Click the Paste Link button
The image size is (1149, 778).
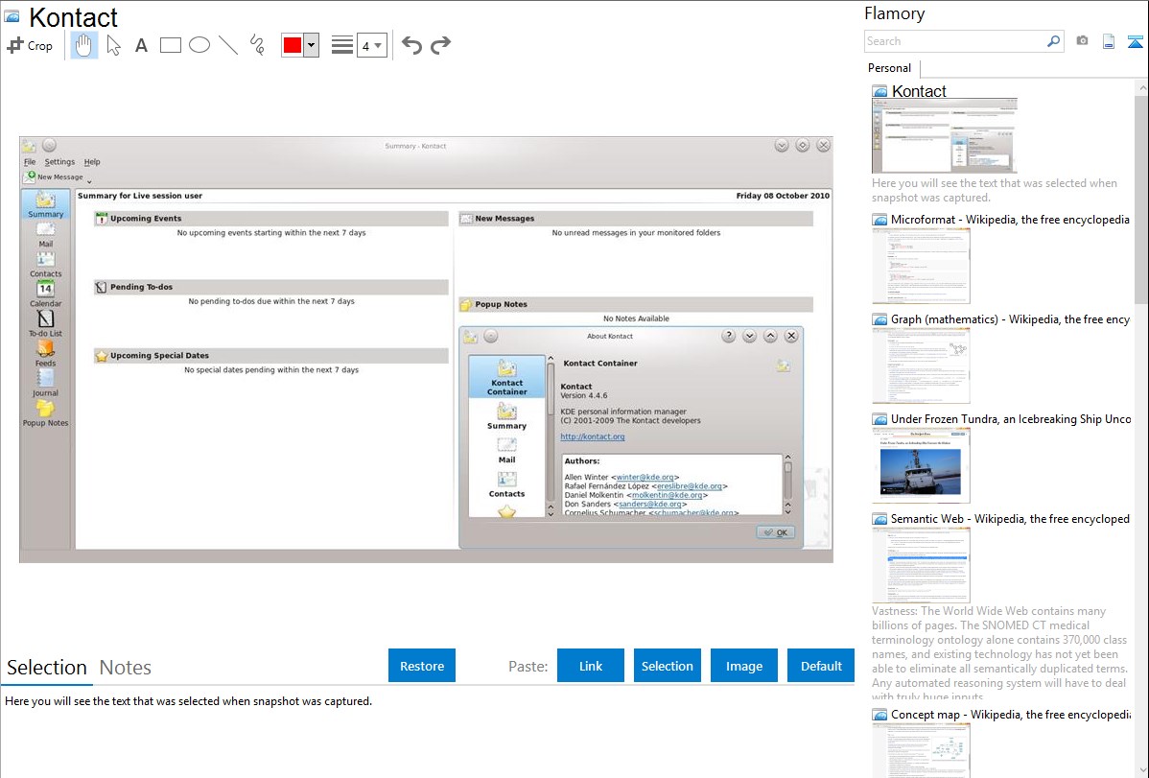click(591, 666)
